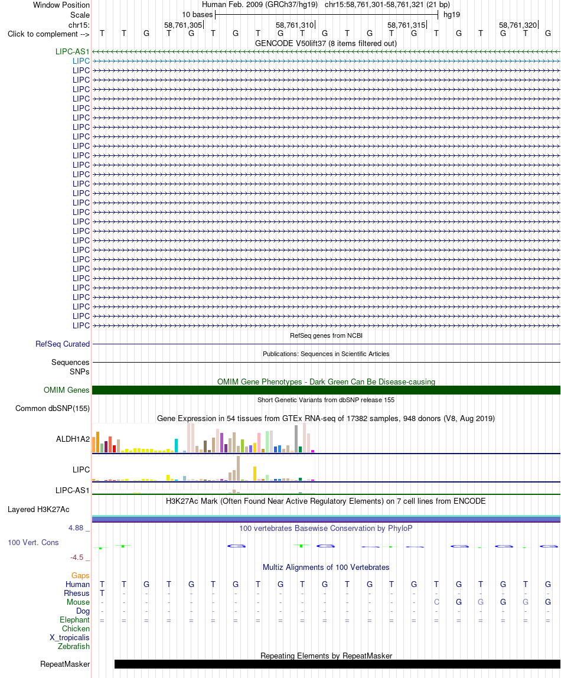Click the X_tropicalis alignment row label

[x=70, y=637]
